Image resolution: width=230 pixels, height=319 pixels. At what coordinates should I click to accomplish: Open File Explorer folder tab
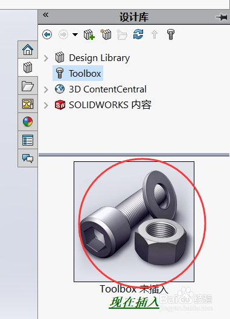[x=28, y=86]
